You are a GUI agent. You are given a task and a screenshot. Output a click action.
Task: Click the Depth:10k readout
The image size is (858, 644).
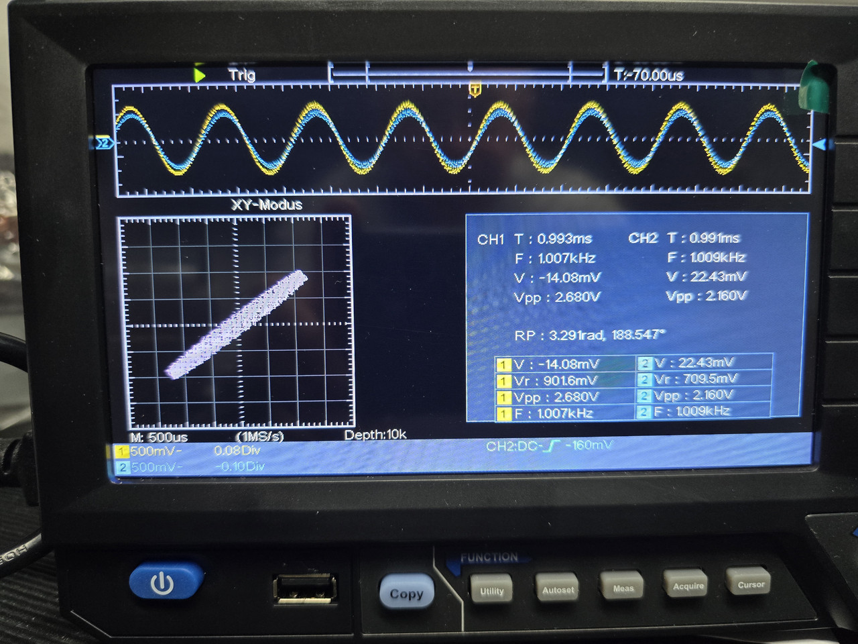point(375,435)
